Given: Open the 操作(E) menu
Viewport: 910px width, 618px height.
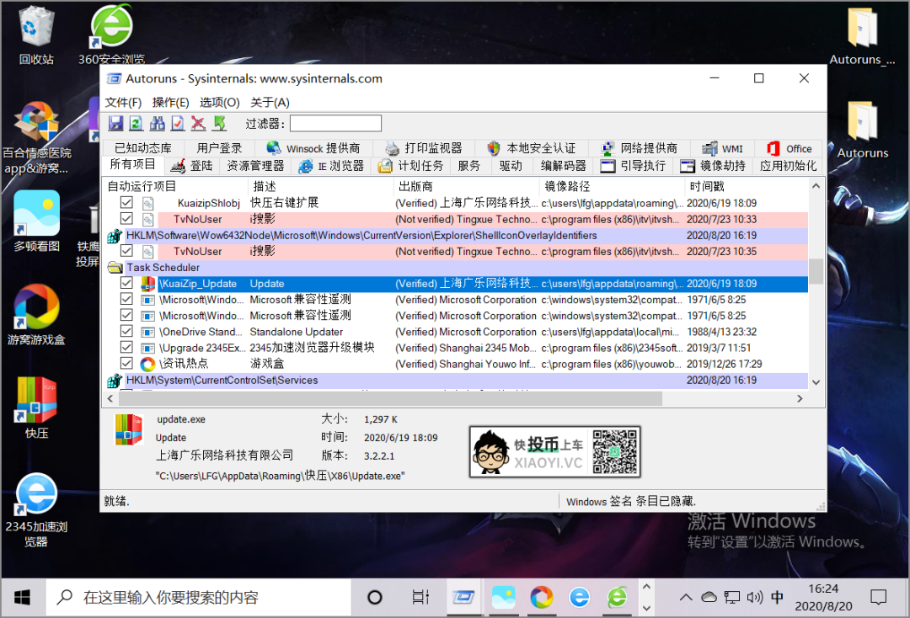Looking at the screenshot, I should pos(169,102).
